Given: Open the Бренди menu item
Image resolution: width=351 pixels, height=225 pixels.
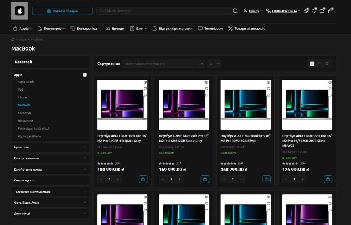Looking at the screenshot, I should pyautogui.click(x=115, y=29).
